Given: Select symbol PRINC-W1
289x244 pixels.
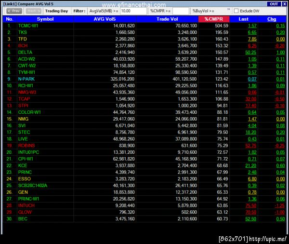Looking at the screenshot, I should (x=28, y=199).
